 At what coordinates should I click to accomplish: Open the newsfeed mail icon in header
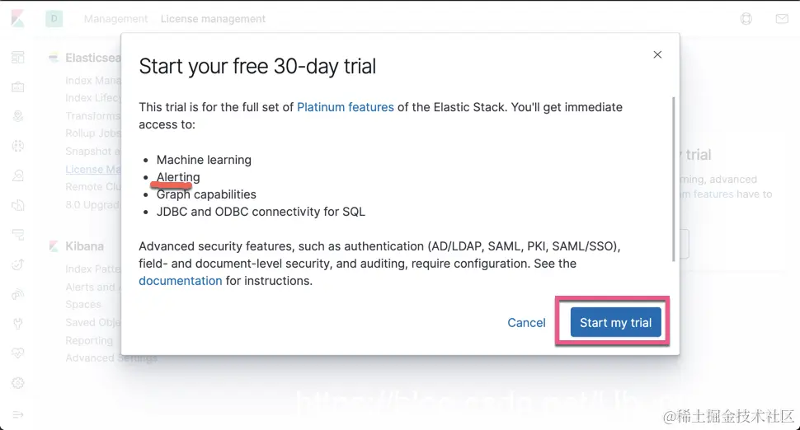(x=782, y=18)
